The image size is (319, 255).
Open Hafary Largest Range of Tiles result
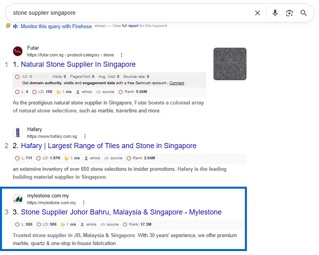coord(109,146)
